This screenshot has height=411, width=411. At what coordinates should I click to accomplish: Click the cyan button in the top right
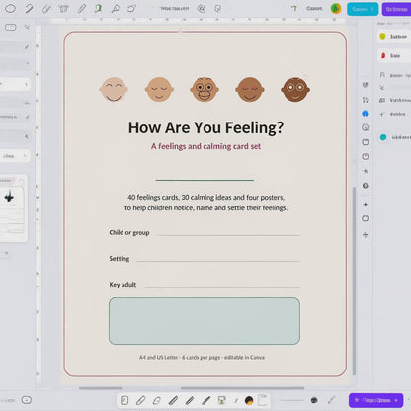[x=363, y=9]
